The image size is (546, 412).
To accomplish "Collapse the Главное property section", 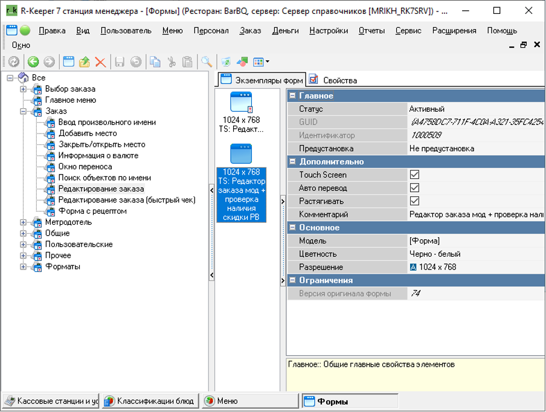I will pyautogui.click(x=292, y=95).
